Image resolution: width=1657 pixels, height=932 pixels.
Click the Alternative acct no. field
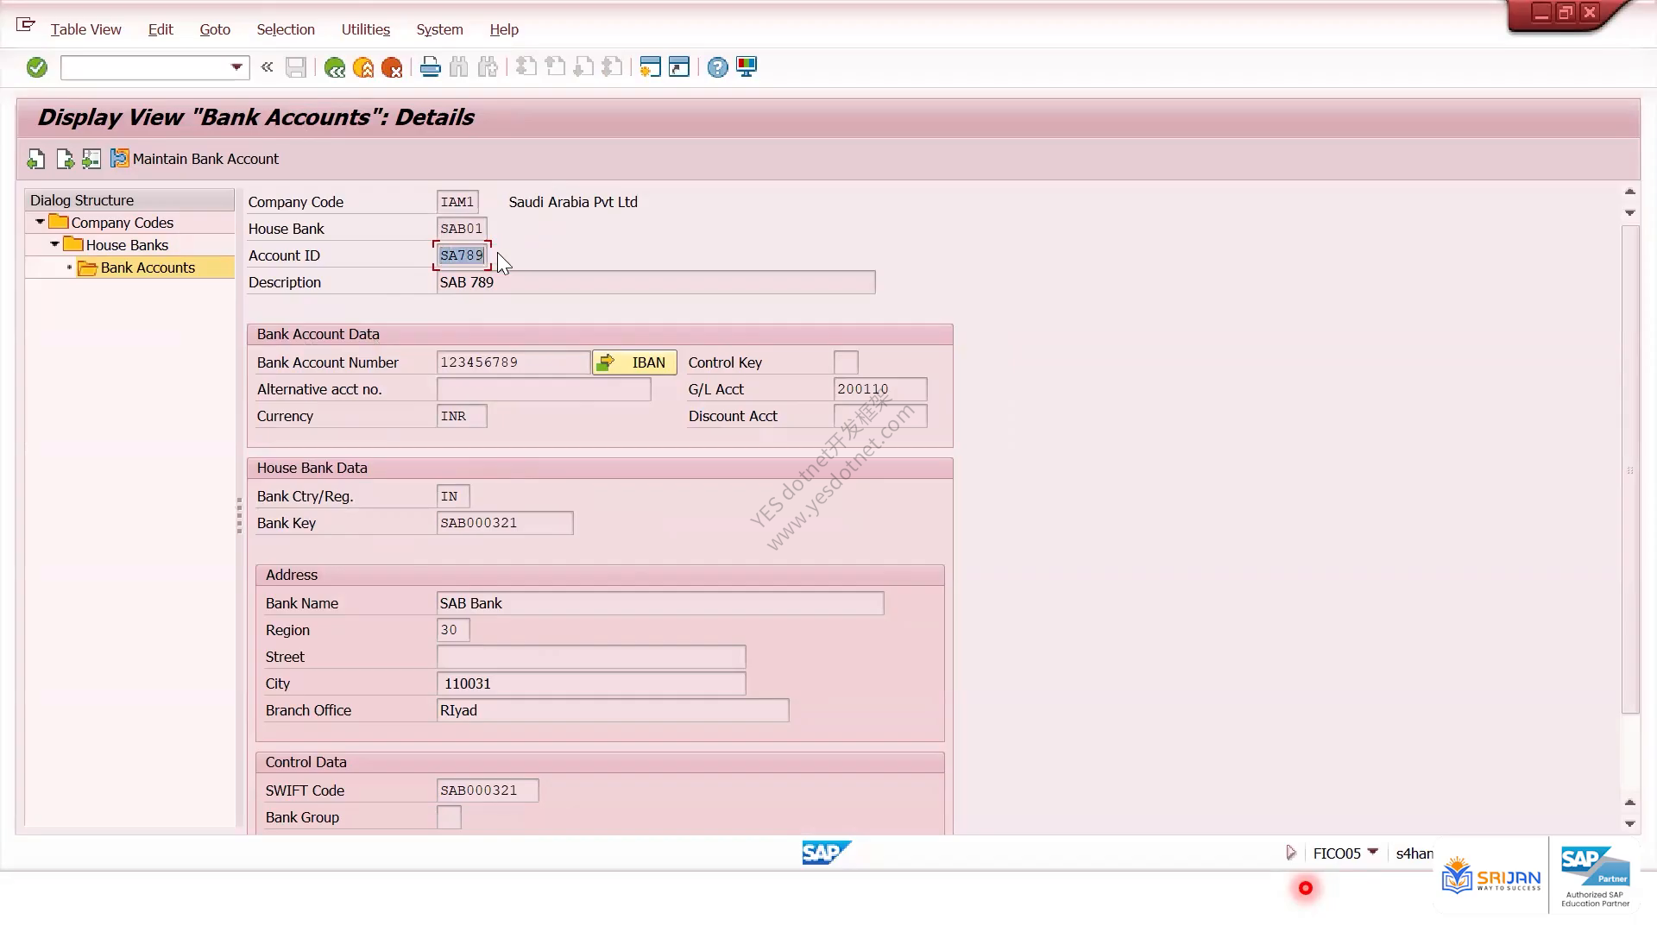coord(544,389)
